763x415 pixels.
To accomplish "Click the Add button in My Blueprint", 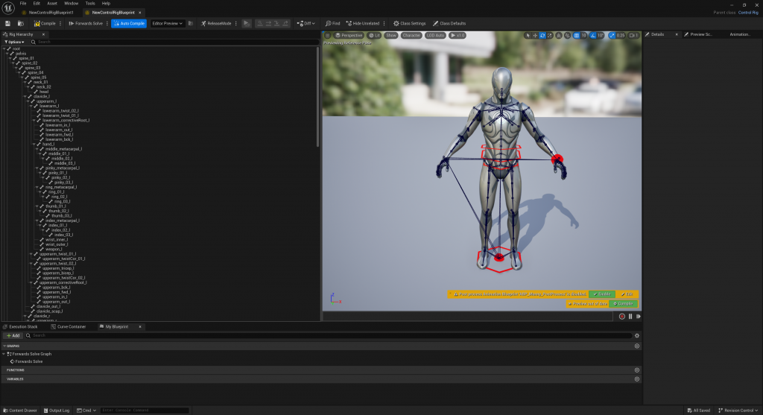I will pyautogui.click(x=13, y=335).
